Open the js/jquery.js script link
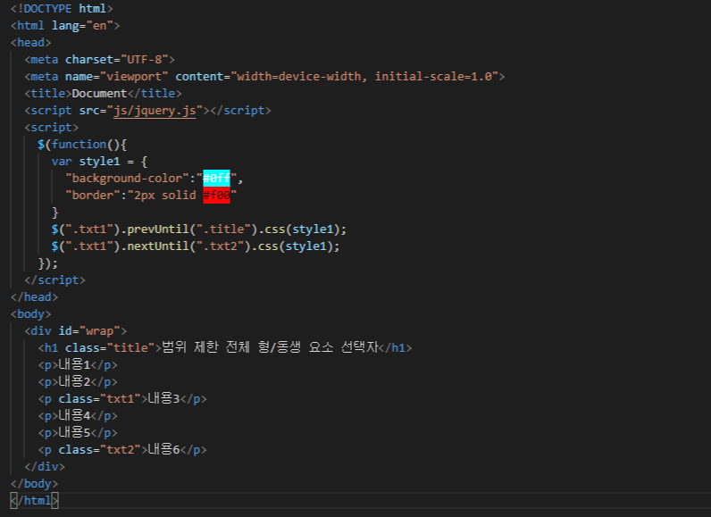The width and height of the screenshot is (711, 517). pyautogui.click(x=155, y=111)
